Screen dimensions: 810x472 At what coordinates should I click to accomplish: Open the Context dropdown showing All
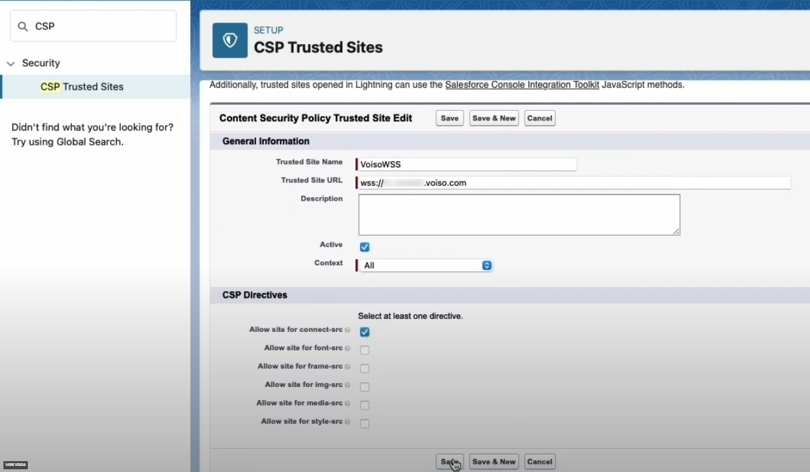coord(425,265)
